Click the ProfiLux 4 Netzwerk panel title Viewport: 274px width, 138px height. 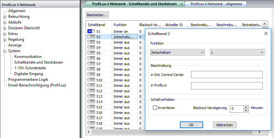[19, 5]
